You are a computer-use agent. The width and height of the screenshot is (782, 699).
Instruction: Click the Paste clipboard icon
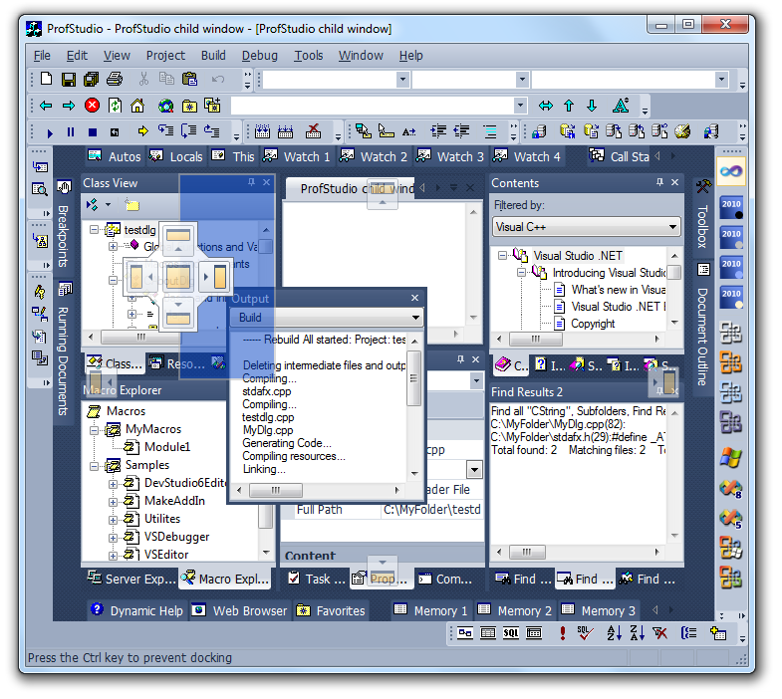click(189, 79)
